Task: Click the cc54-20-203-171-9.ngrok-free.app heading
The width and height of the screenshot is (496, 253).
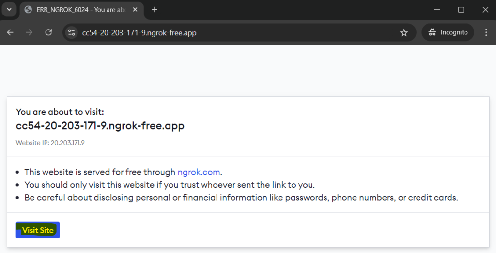Action: 100,126
